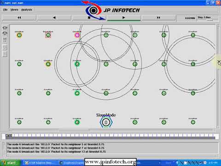Select the hexagonal node 0
The height and width of the screenshot is (166, 221).
coord(106,122)
